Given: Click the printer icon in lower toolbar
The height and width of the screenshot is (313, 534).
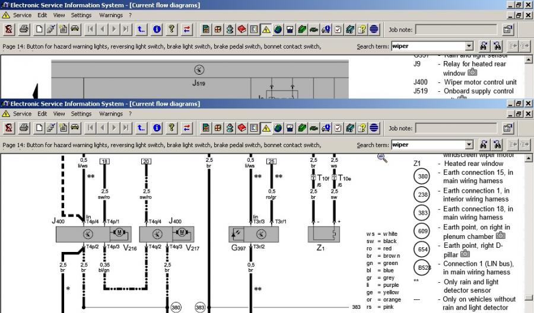Looking at the screenshot, I should click(24, 127).
